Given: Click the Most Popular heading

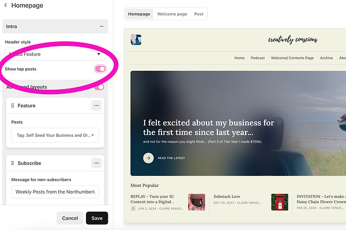Looking at the screenshot, I should pos(145,185).
